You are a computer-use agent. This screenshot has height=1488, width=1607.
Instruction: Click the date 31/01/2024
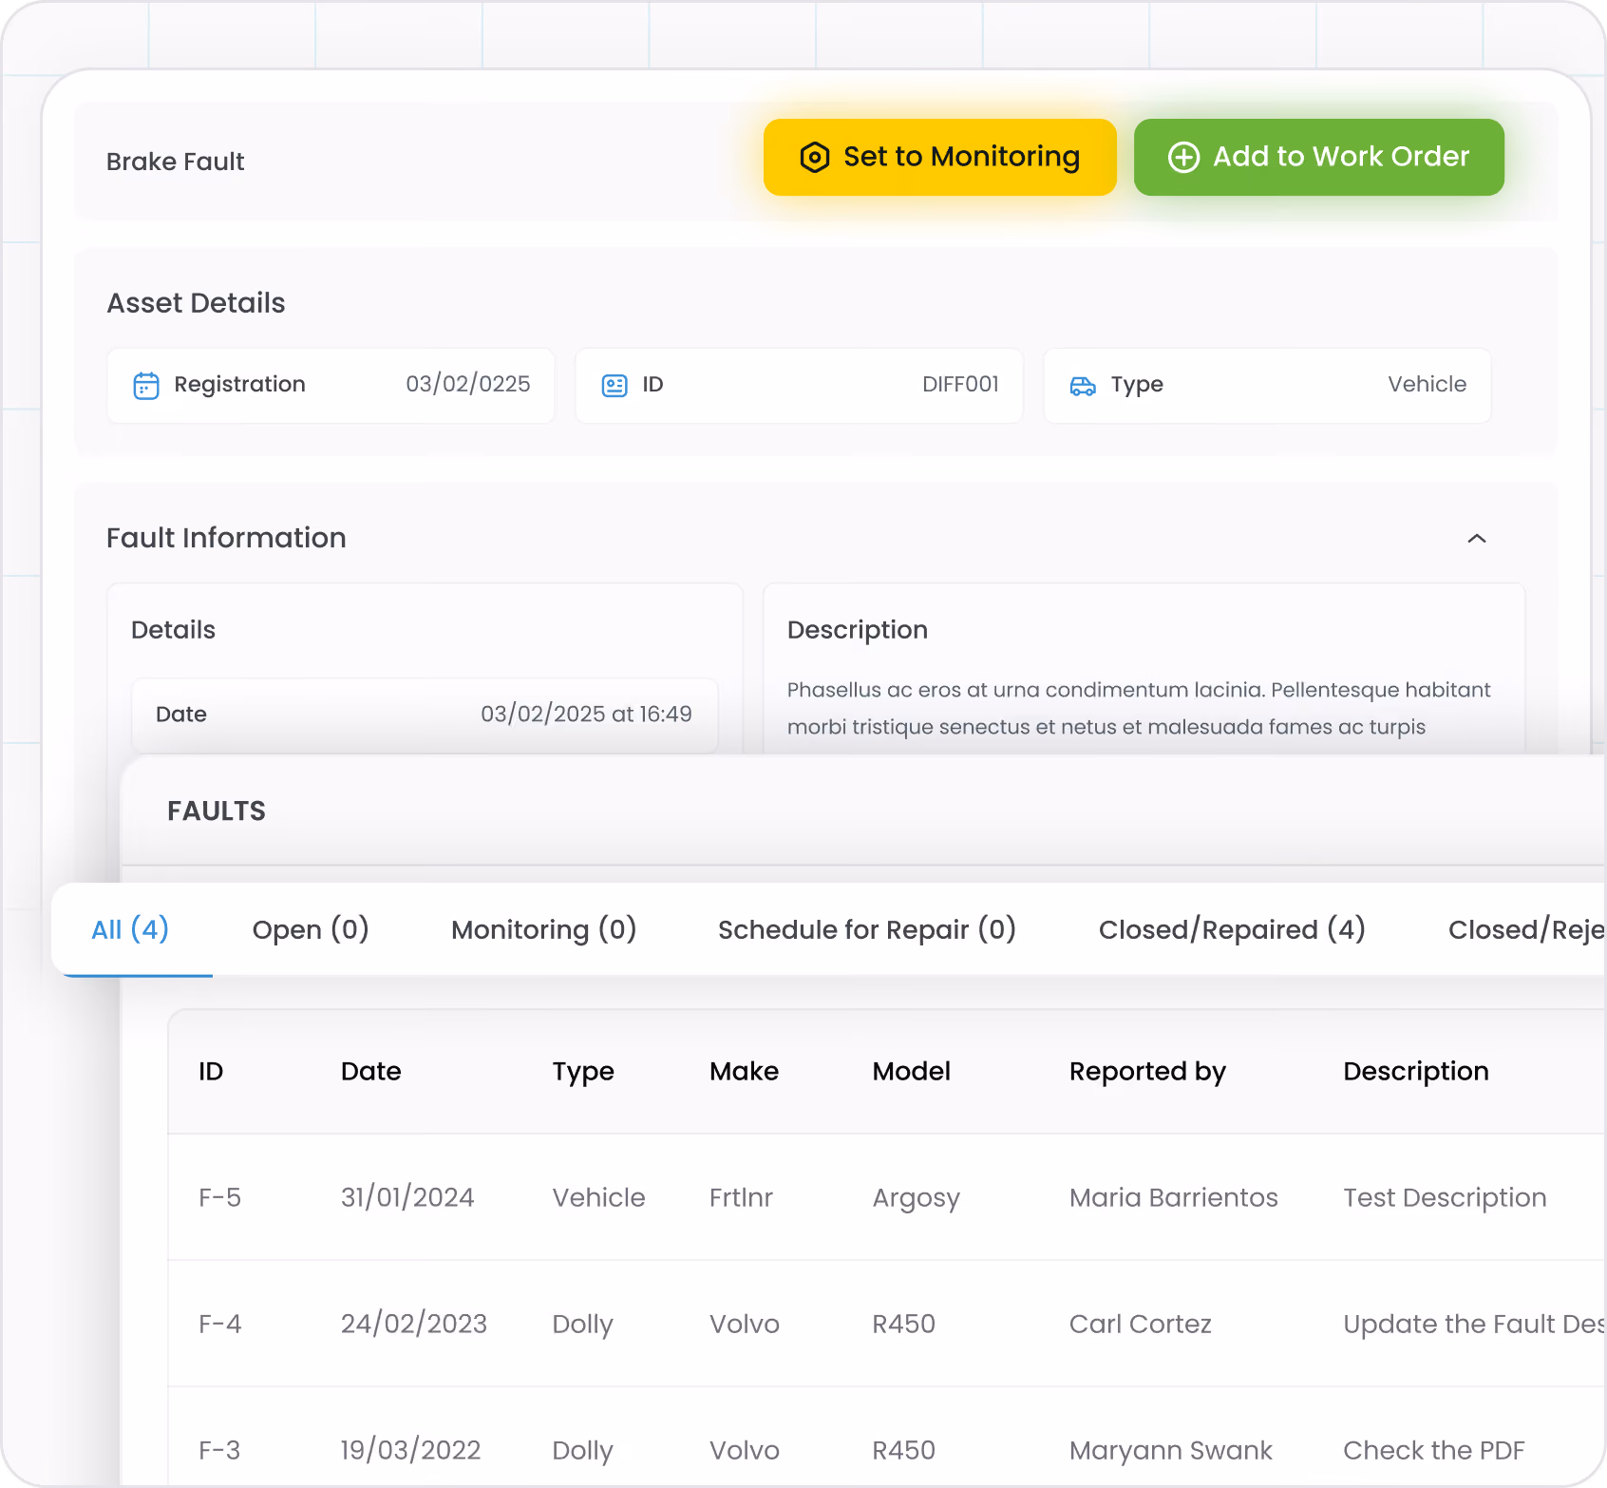pos(407,1197)
